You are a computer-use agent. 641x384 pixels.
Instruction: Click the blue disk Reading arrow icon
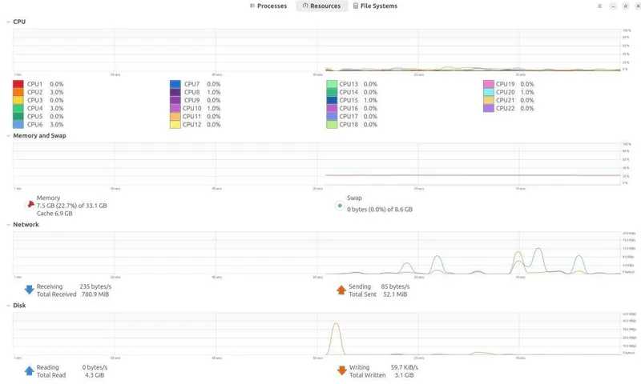coord(30,371)
